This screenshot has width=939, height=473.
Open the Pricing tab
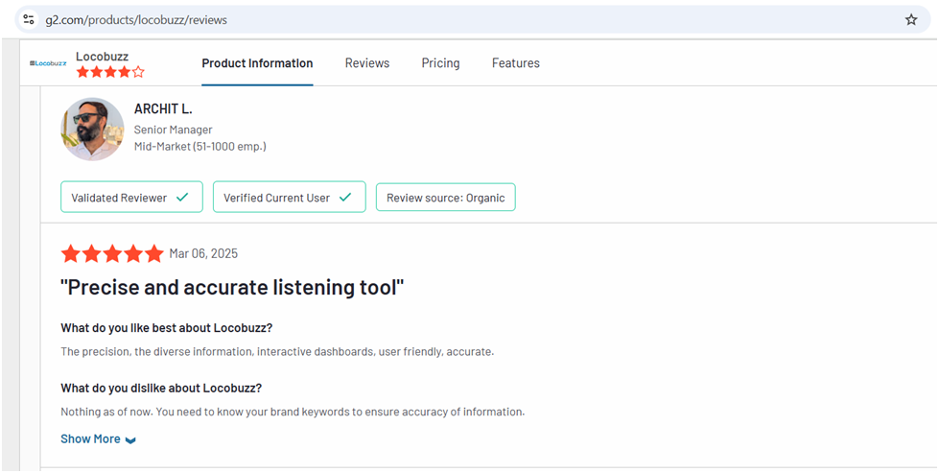pos(441,63)
